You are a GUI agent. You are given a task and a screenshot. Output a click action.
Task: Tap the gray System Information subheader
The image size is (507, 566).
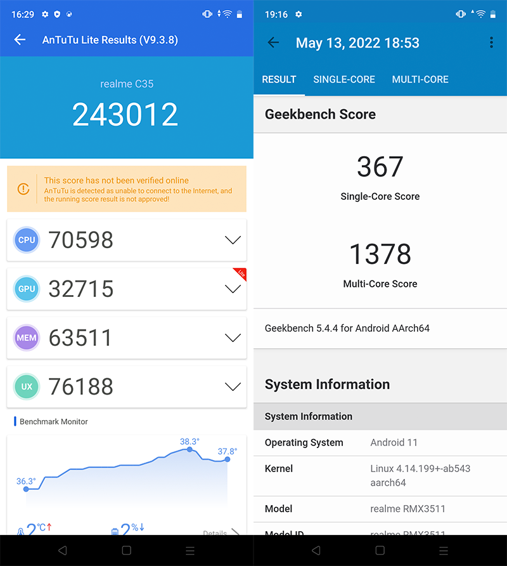click(380, 416)
